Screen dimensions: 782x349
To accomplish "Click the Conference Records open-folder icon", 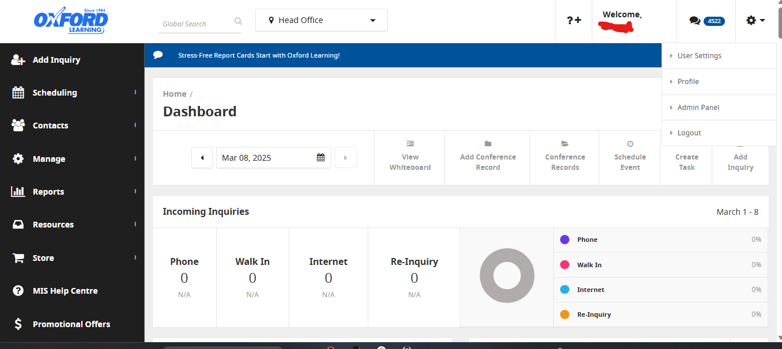I will click(565, 143).
